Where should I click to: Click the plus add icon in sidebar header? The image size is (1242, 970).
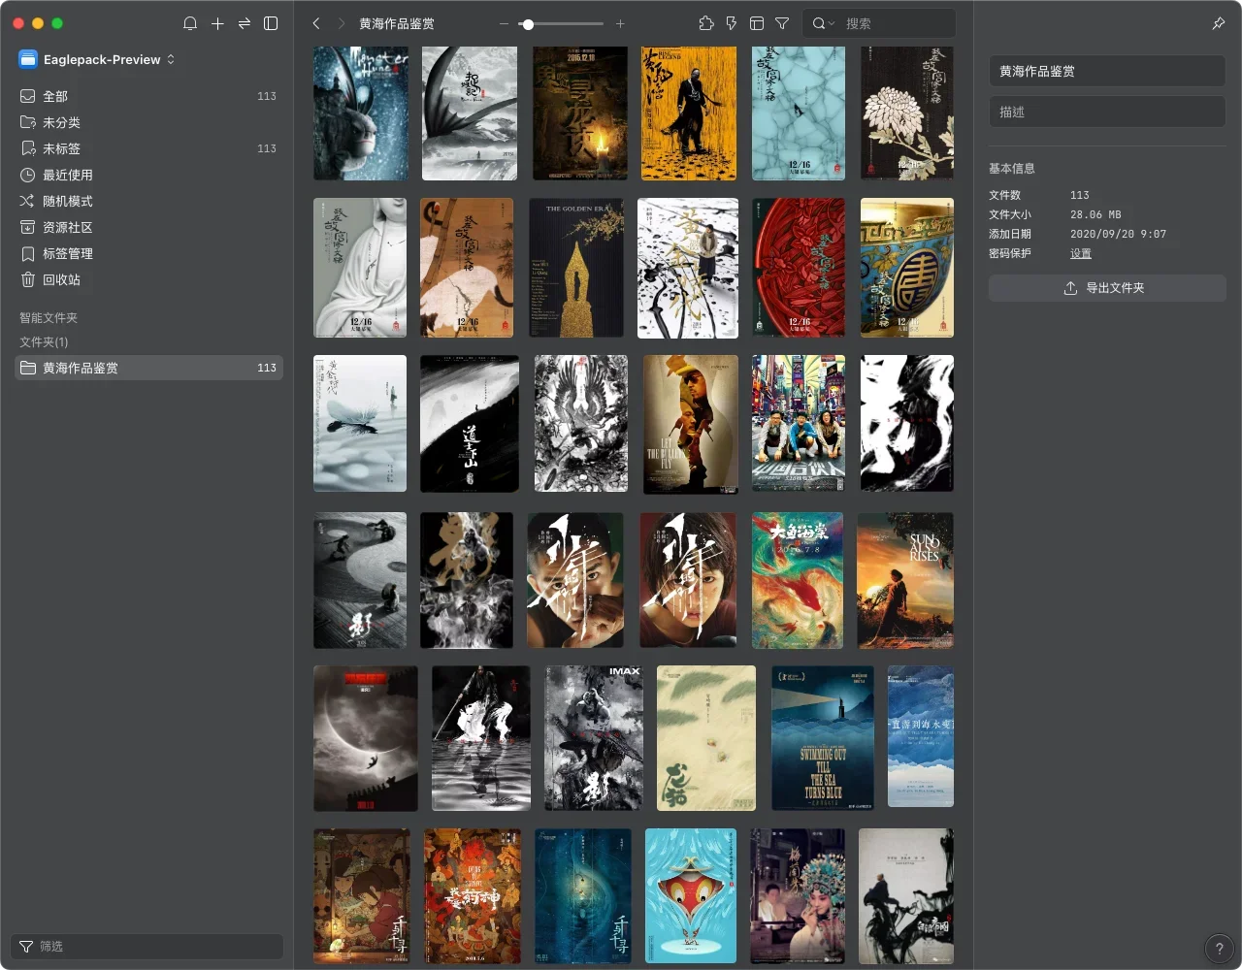click(217, 23)
